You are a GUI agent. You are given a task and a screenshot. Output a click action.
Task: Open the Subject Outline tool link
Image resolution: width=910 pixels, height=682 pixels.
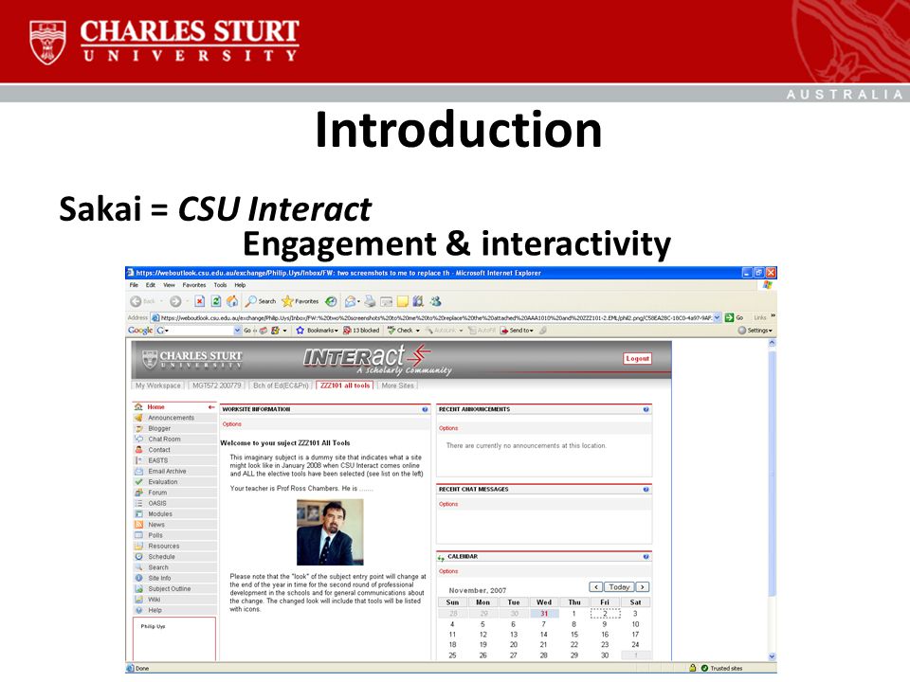pyautogui.click(x=170, y=589)
